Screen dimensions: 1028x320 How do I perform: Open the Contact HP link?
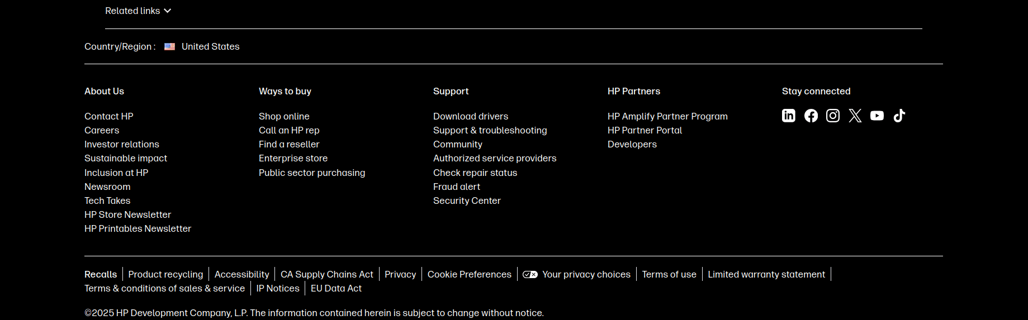tap(109, 116)
